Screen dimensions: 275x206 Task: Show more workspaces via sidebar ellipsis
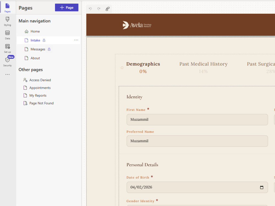click(x=7, y=74)
